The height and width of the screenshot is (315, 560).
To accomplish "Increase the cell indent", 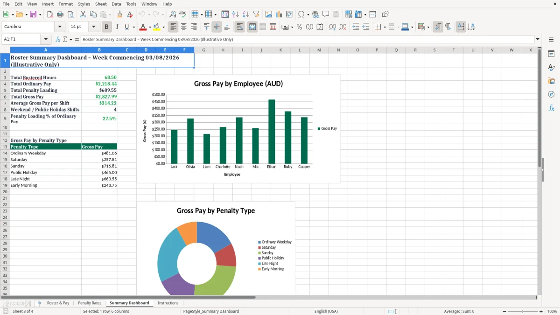I will click(x=356, y=27).
